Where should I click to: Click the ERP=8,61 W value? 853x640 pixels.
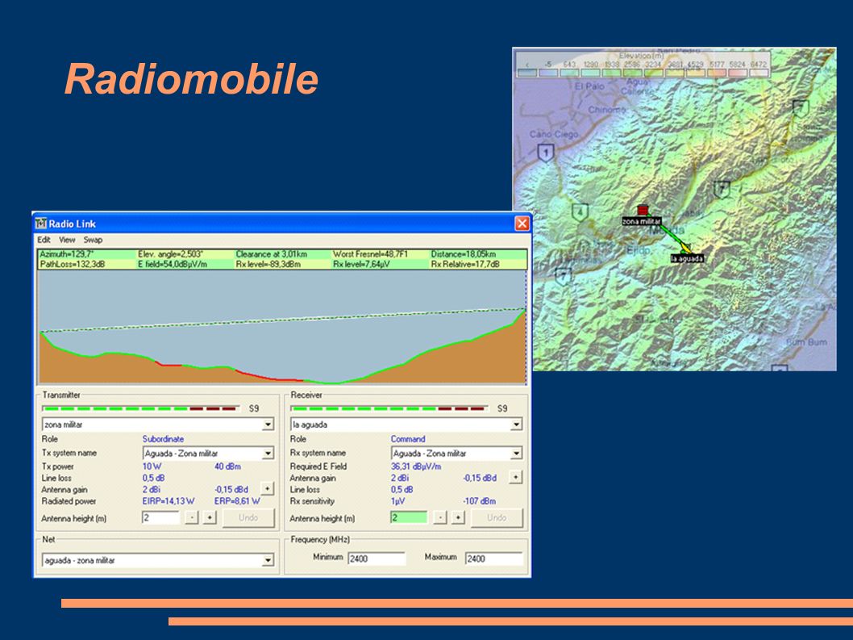coord(237,501)
